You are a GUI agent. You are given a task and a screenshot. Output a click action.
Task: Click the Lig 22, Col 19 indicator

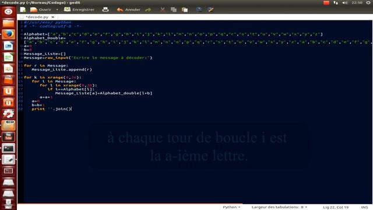pyautogui.click(x=336, y=208)
